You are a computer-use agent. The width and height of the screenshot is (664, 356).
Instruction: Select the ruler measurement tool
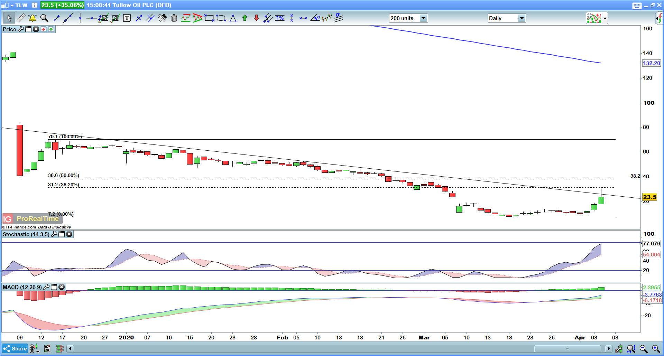point(21,18)
